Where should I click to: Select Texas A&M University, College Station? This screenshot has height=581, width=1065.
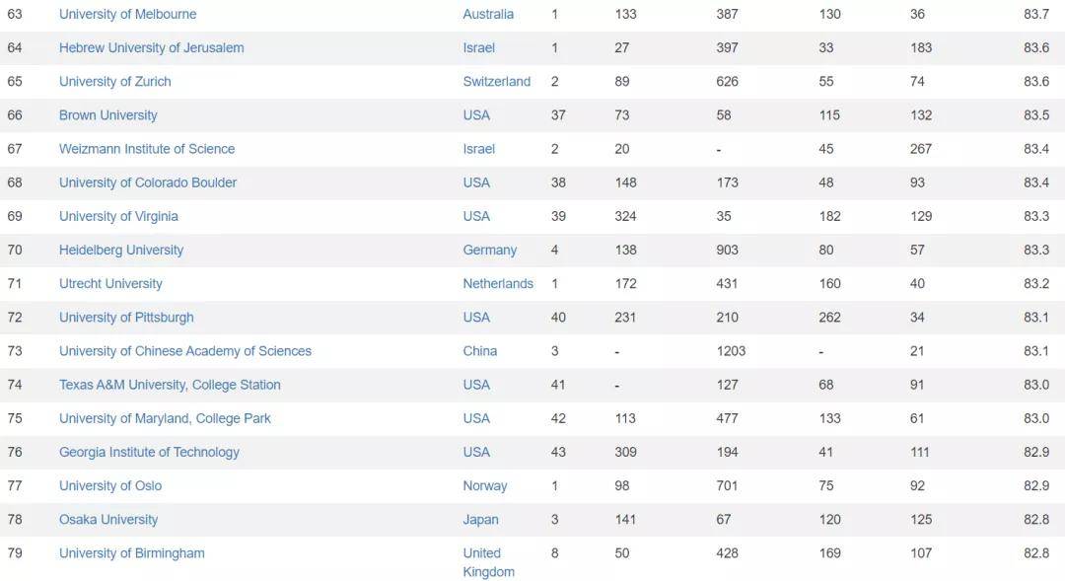(170, 385)
